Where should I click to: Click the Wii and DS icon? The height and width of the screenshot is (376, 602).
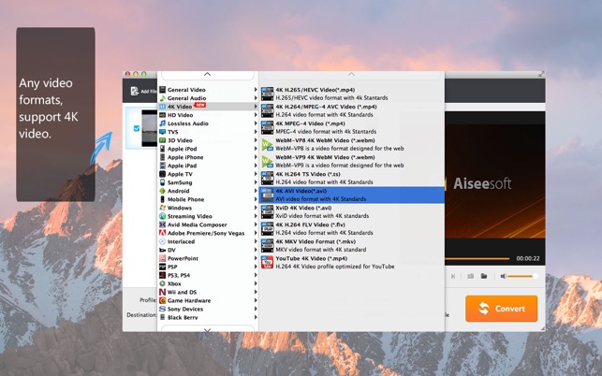coord(162,292)
